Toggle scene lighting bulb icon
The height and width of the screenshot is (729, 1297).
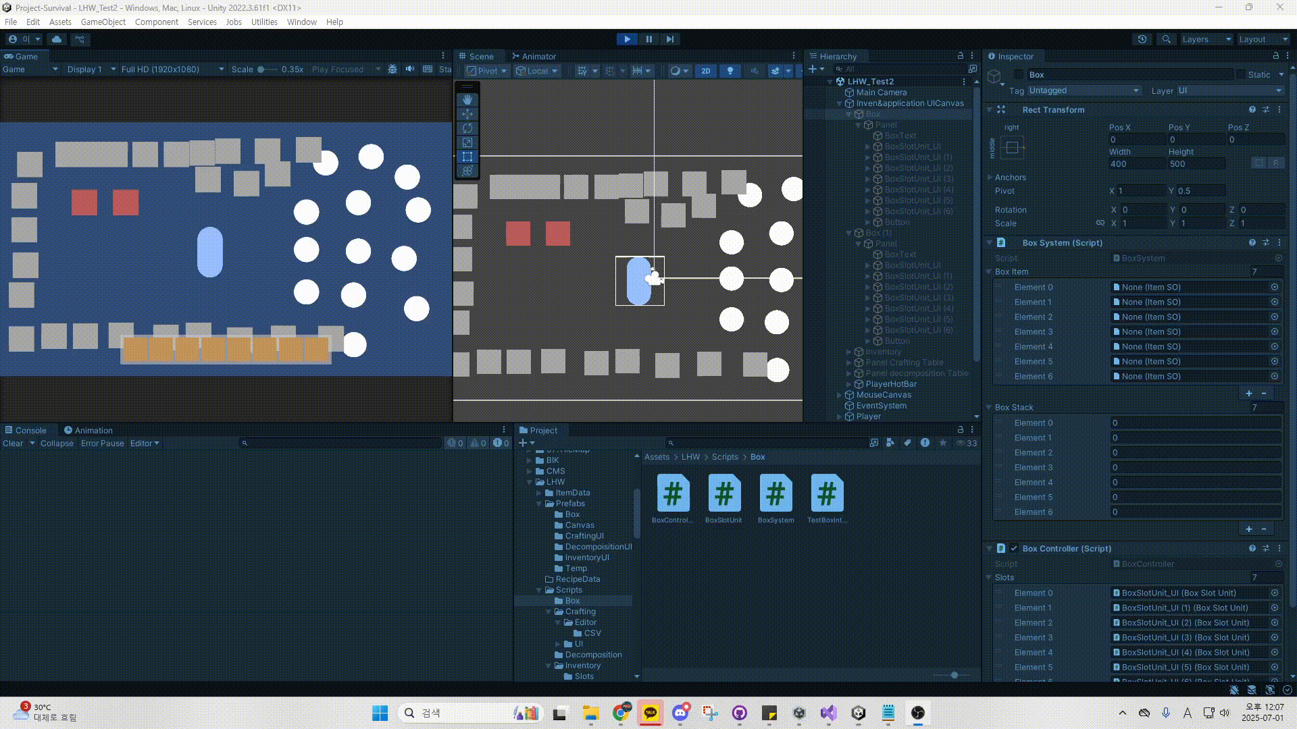point(730,71)
